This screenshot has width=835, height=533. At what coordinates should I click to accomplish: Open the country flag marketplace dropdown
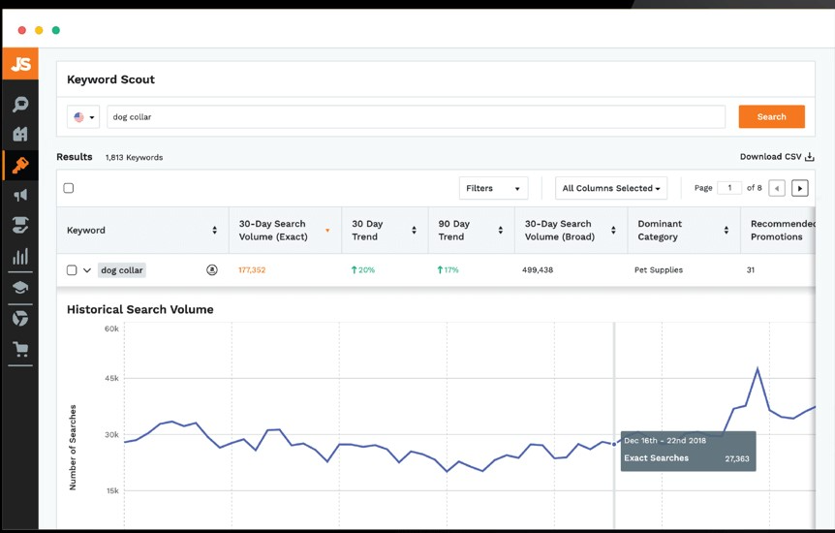coord(84,117)
